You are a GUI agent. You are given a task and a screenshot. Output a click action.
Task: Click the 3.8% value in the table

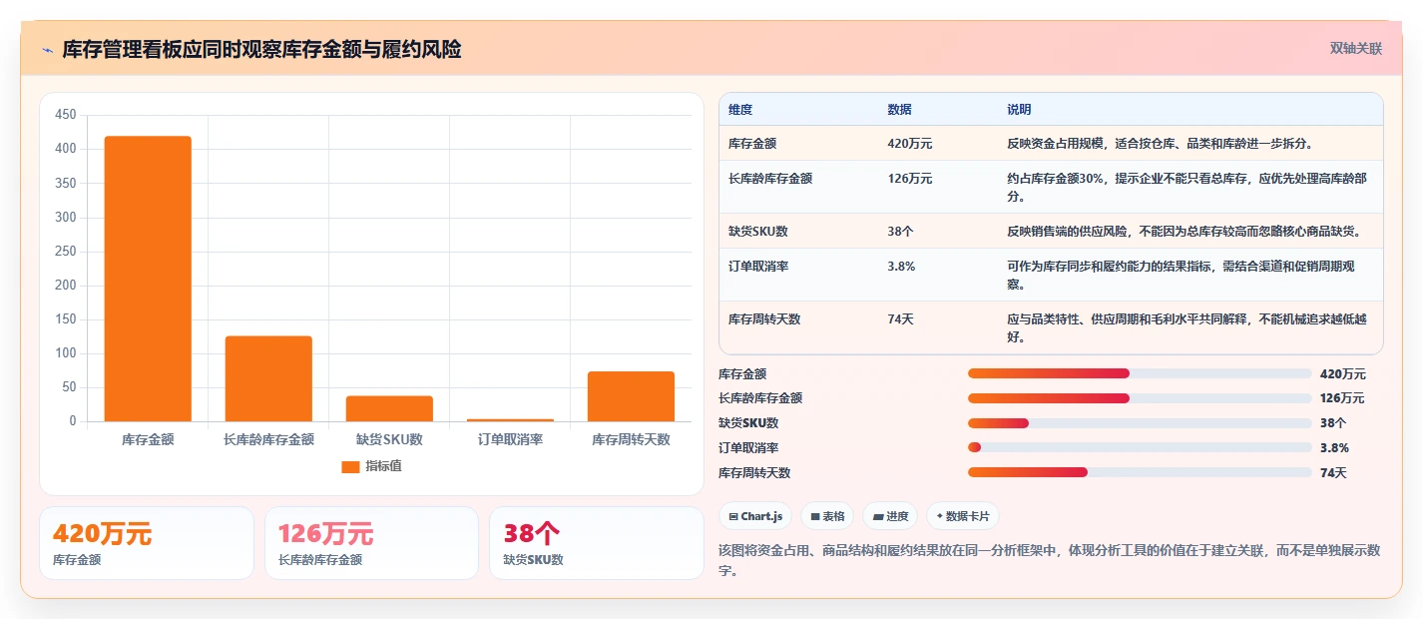click(x=901, y=267)
